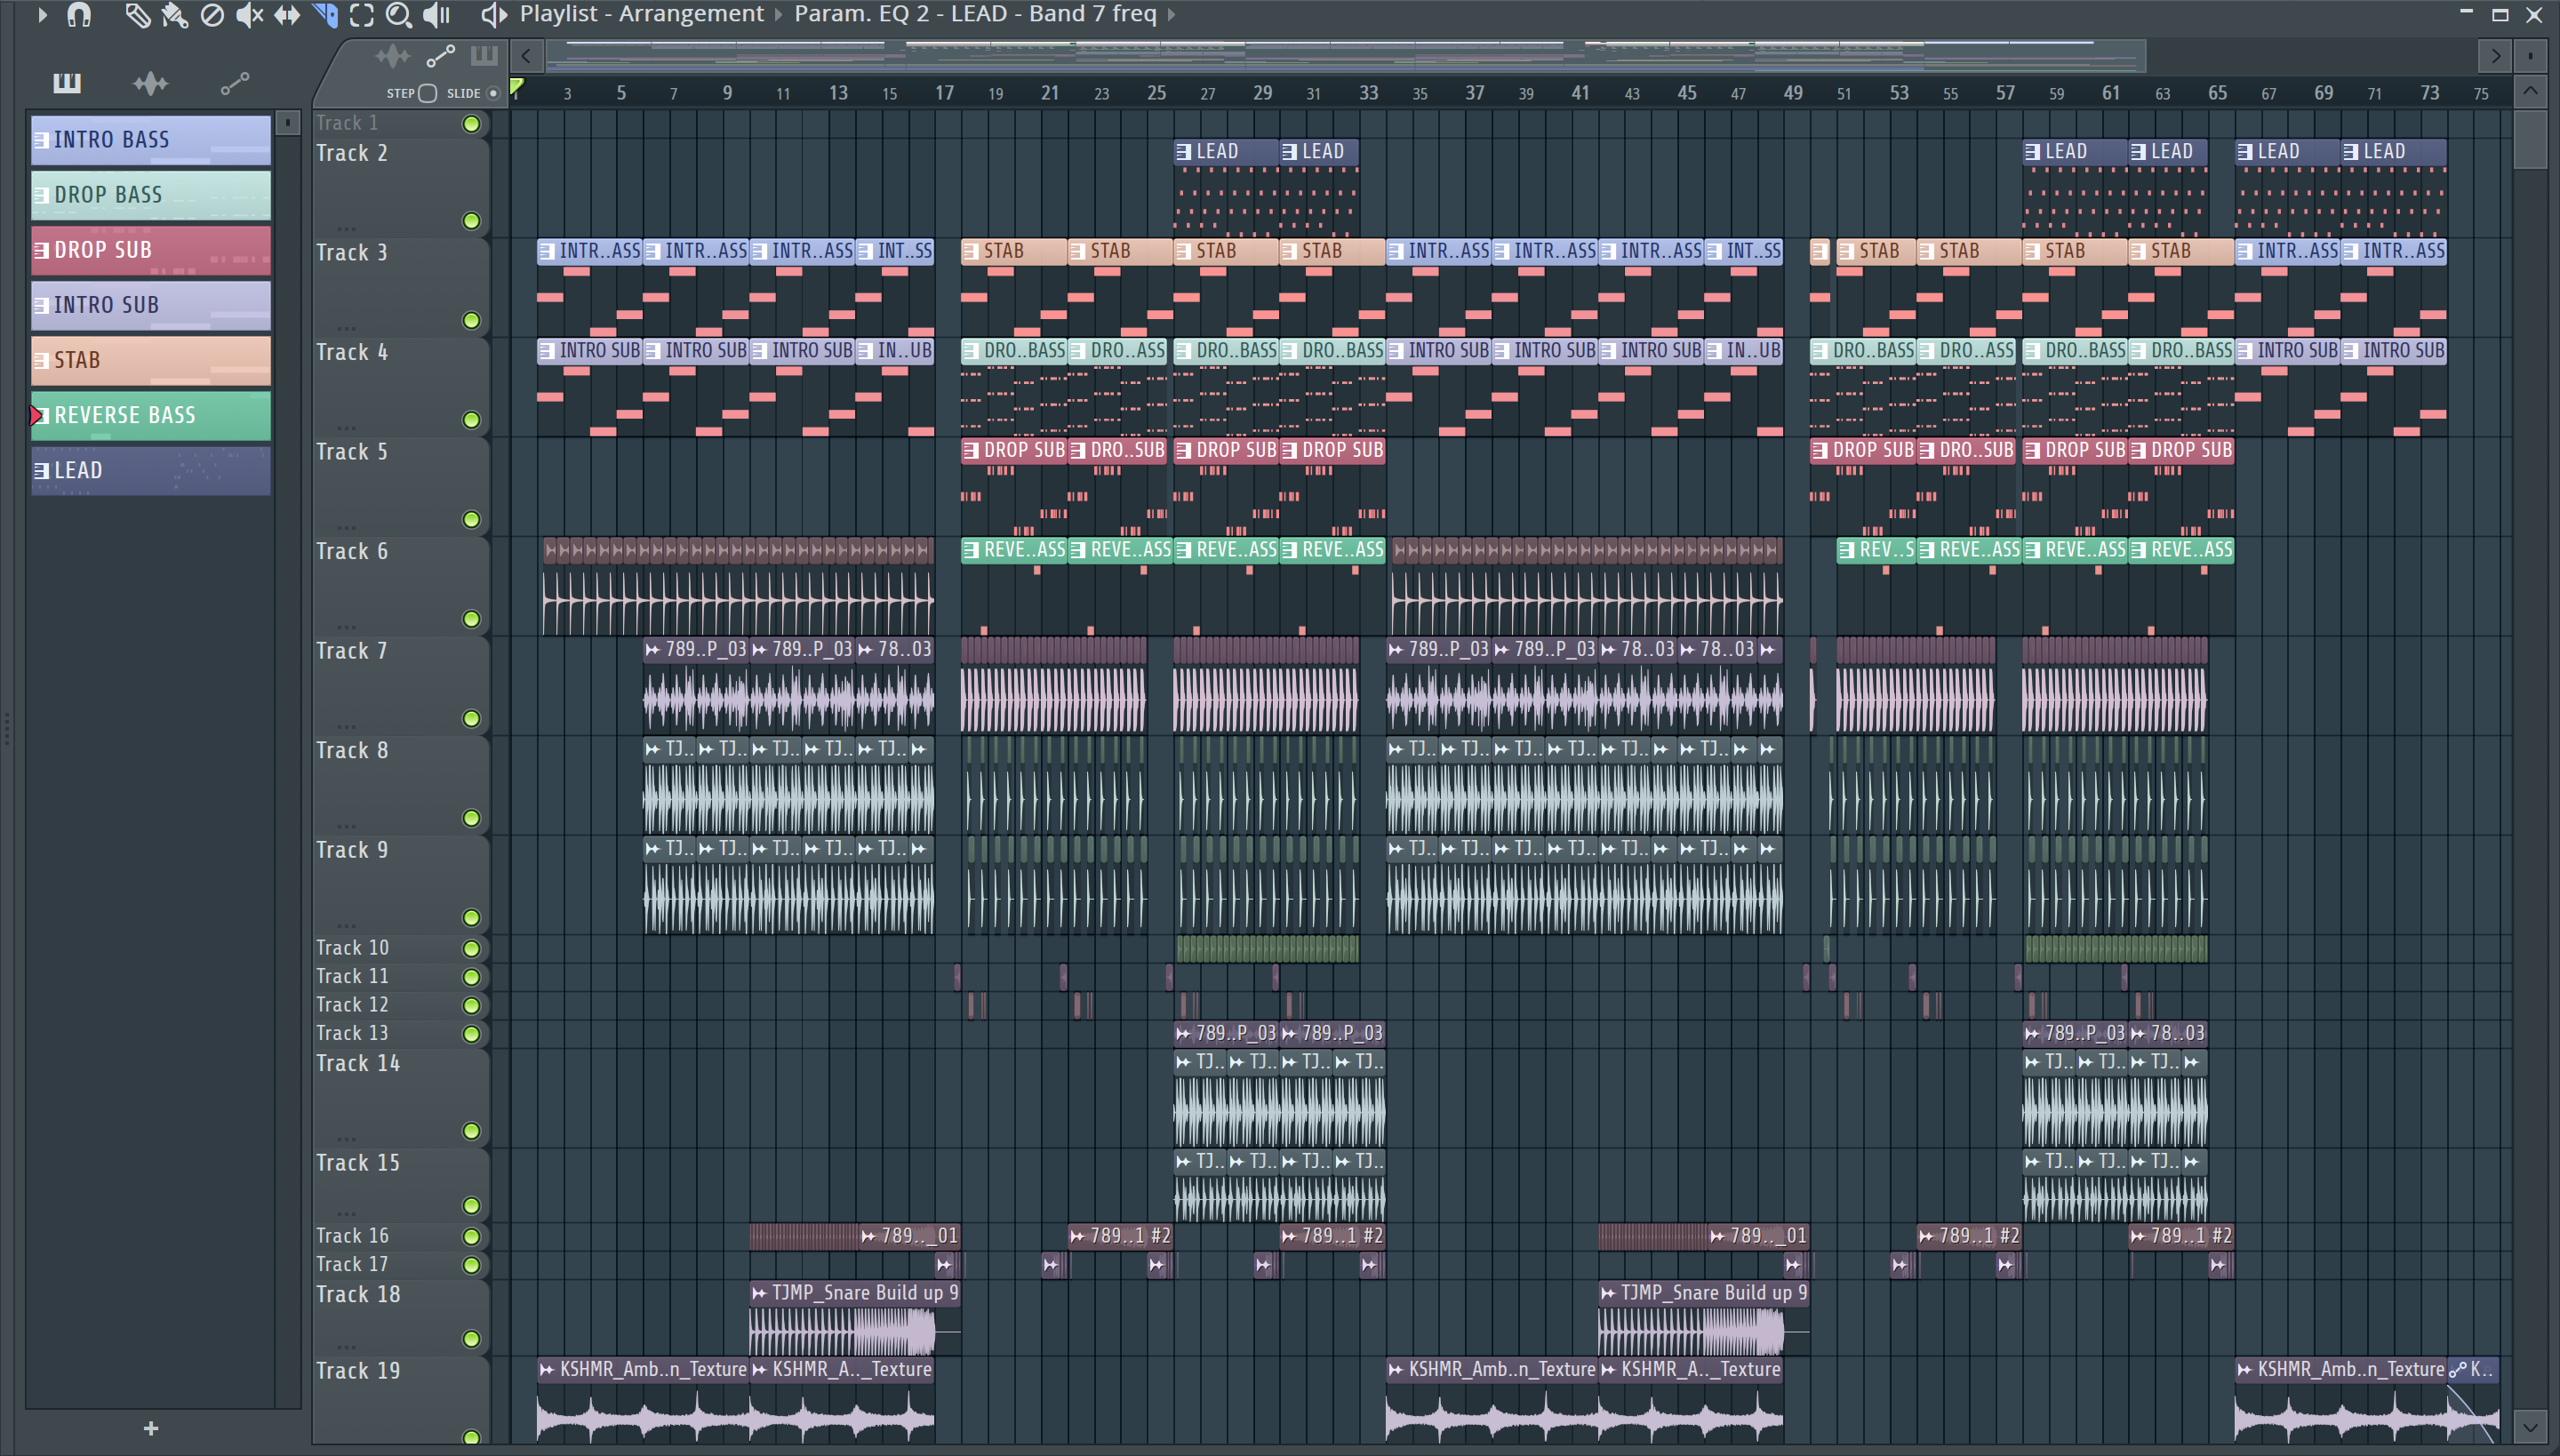The height and width of the screenshot is (1456, 2560).
Task: Select the STAB pattern in picker
Action: pos(151,360)
